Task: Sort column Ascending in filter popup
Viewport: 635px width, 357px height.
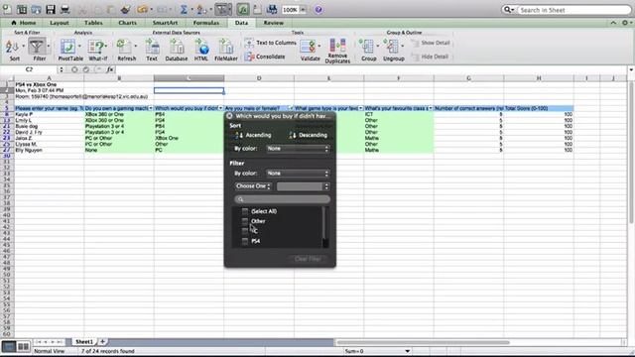Action: click(x=253, y=135)
